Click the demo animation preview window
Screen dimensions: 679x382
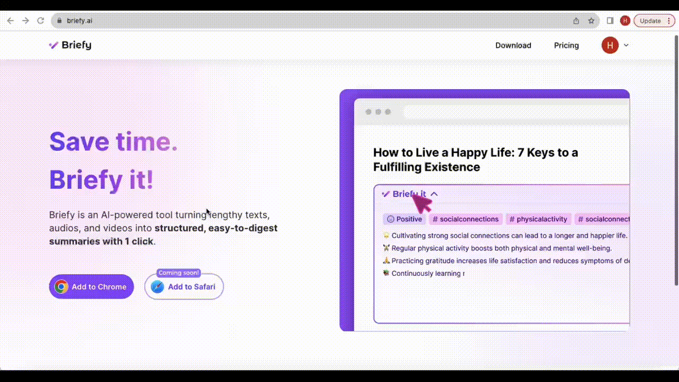(x=485, y=210)
